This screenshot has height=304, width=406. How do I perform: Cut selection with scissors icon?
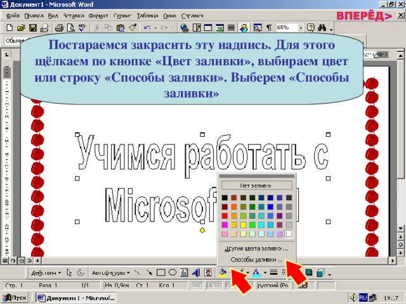click(x=97, y=27)
